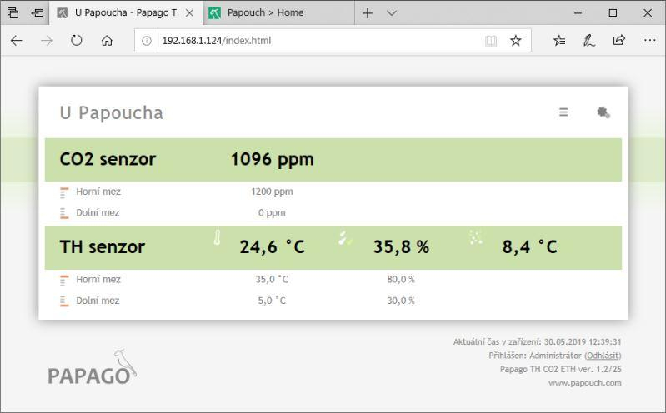Image resolution: width=666 pixels, height=413 pixels.
Task: Share this page via share icon
Action: [x=619, y=40]
